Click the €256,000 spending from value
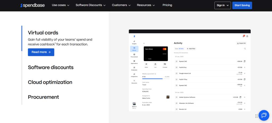This screenshot has width=272, height=123. 145,92
